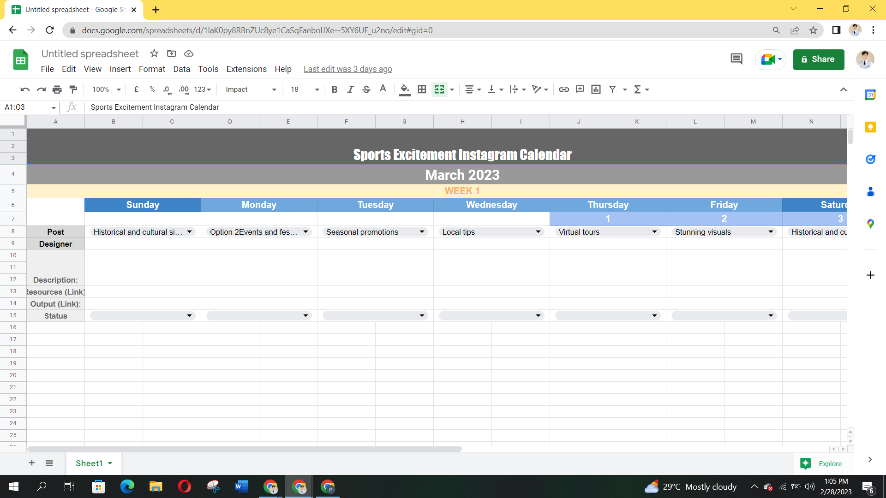The image size is (886, 498).
Task: Click Get add-ons plus icon
Action: tap(870, 275)
